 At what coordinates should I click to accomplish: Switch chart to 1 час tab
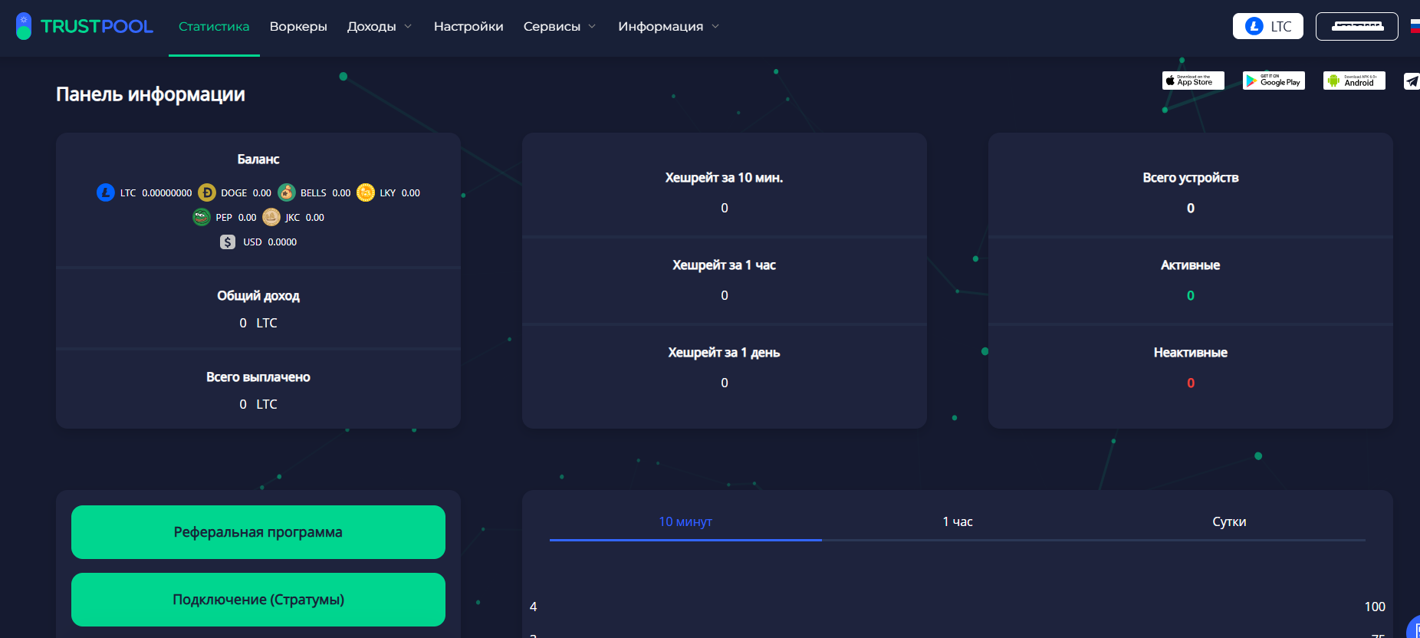(x=957, y=521)
